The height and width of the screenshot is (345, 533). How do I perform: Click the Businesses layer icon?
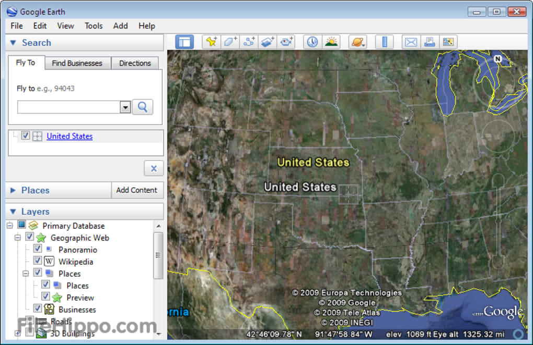[x=49, y=309]
